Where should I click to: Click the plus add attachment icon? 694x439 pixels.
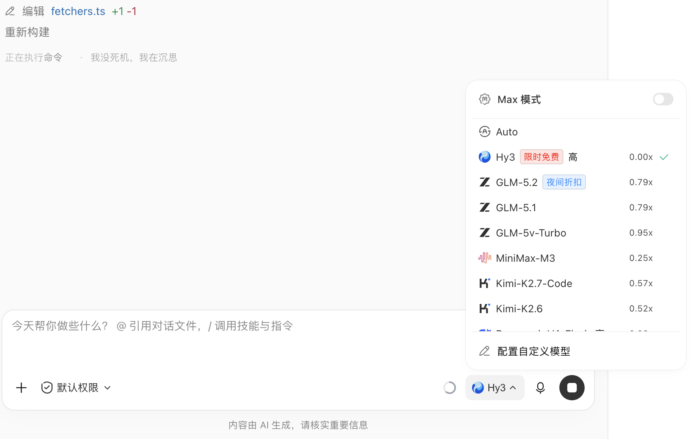(x=21, y=388)
